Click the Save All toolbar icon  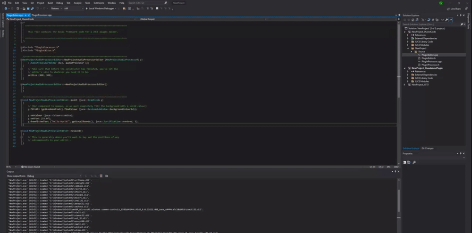click(32, 8)
